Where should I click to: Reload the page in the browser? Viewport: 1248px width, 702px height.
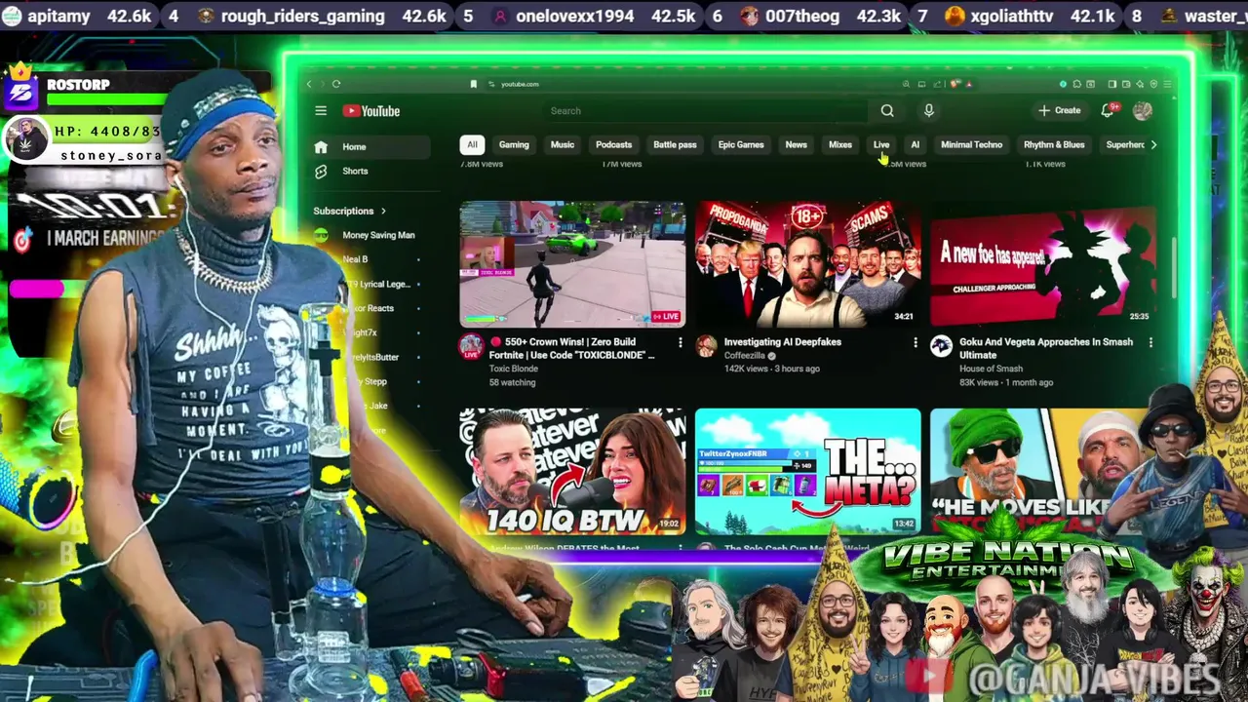[x=336, y=84]
